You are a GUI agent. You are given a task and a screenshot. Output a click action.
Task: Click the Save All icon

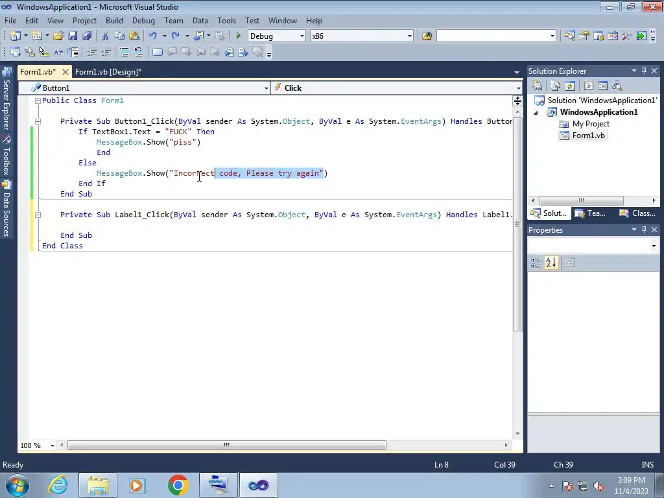coord(87,36)
